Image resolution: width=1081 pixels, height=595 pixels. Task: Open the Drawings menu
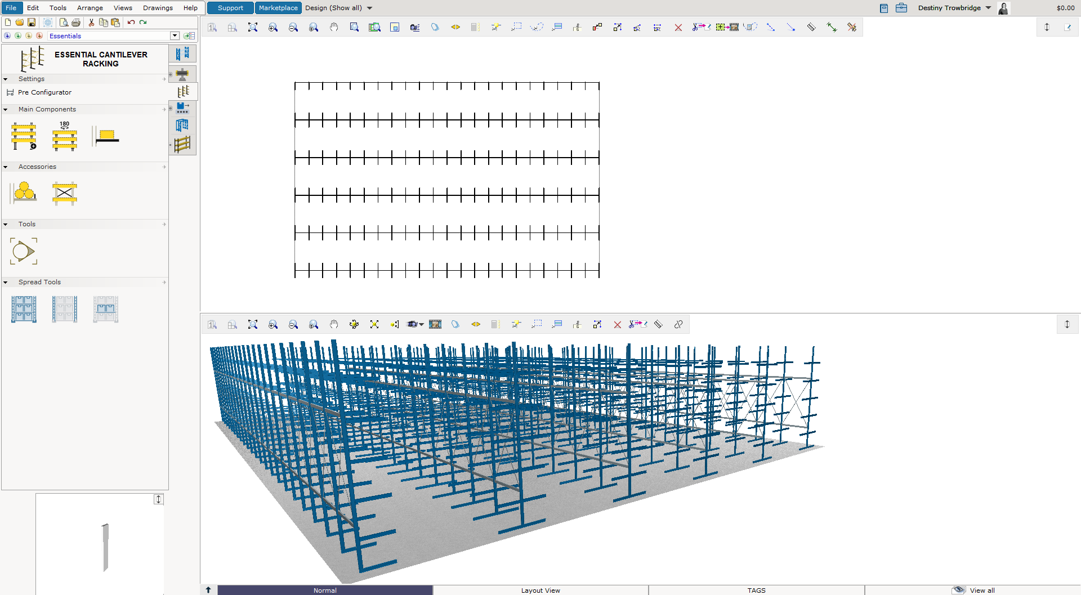click(158, 8)
